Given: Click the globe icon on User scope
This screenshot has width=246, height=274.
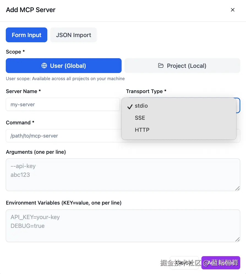Looking at the screenshot, I should [x=44, y=66].
